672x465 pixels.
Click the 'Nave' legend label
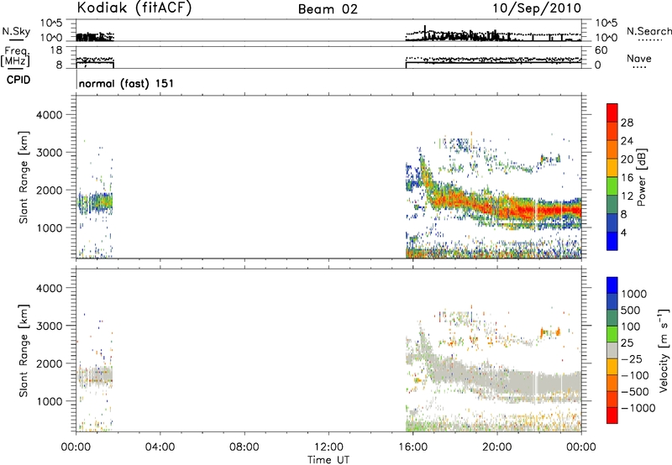point(639,58)
